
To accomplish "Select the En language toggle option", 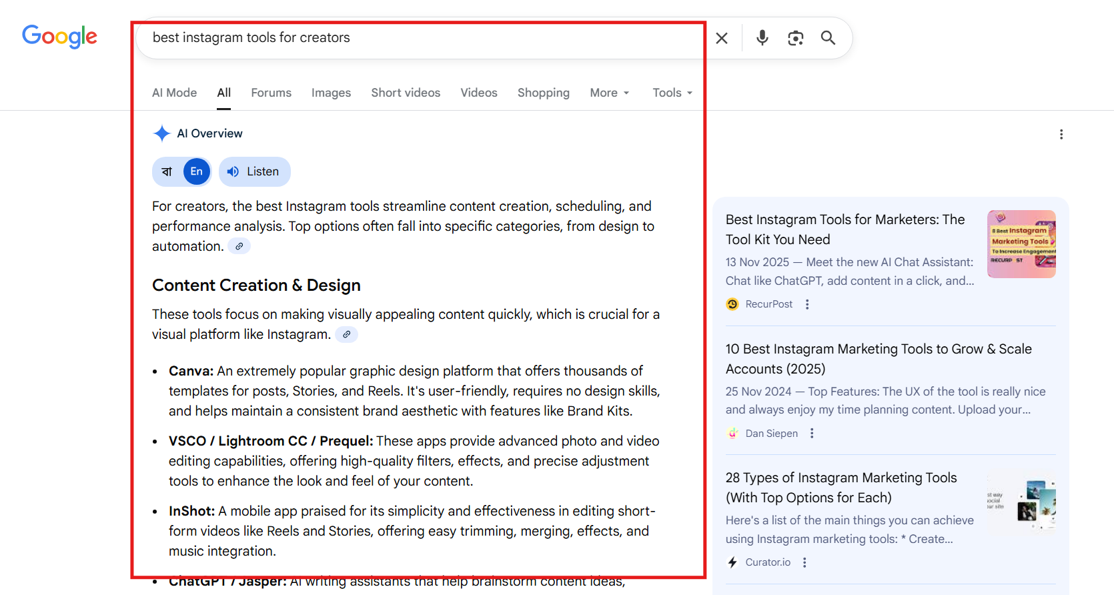I will pyautogui.click(x=196, y=172).
